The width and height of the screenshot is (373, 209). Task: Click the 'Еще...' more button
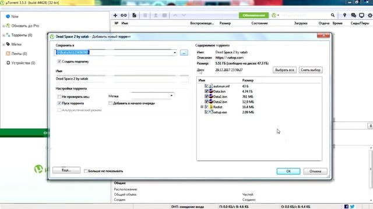(x=66, y=170)
